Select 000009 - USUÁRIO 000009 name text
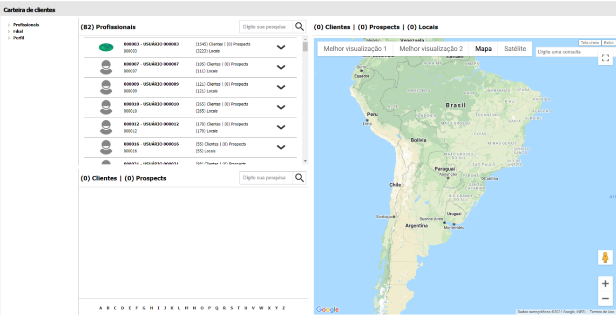 (x=151, y=84)
